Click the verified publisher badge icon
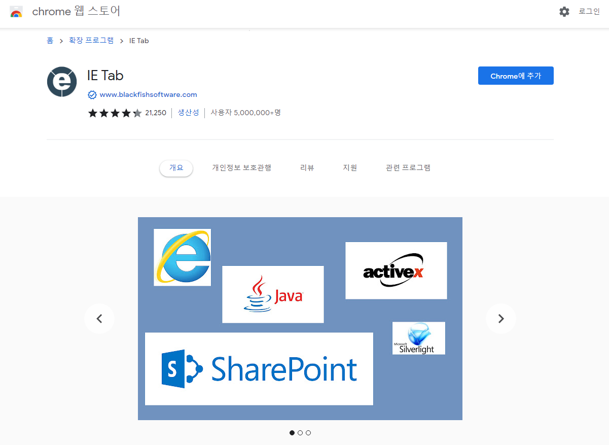 pos(92,95)
